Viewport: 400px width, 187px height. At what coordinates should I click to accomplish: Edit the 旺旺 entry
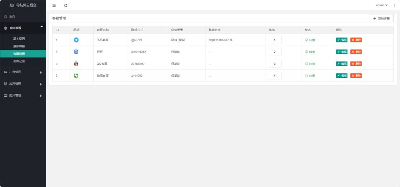(x=341, y=52)
